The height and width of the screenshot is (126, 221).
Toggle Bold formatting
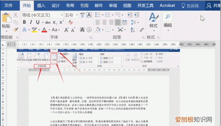click(x=25, y=22)
